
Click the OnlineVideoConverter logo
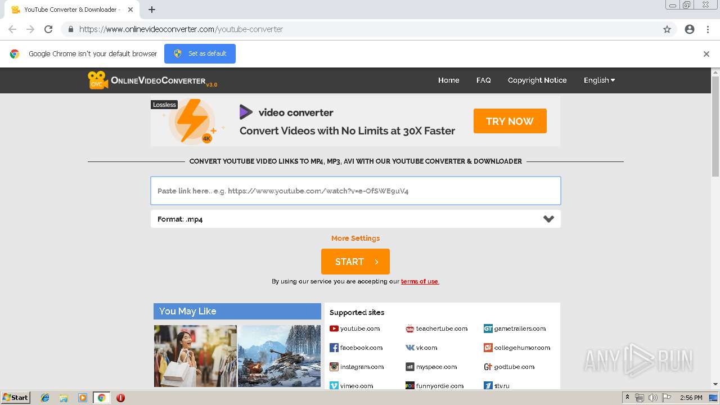[x=152, y=80]
